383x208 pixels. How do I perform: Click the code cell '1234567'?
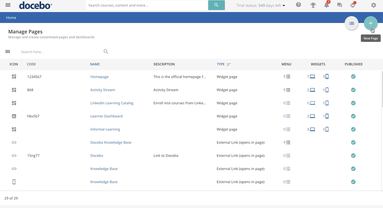(34, 77)
